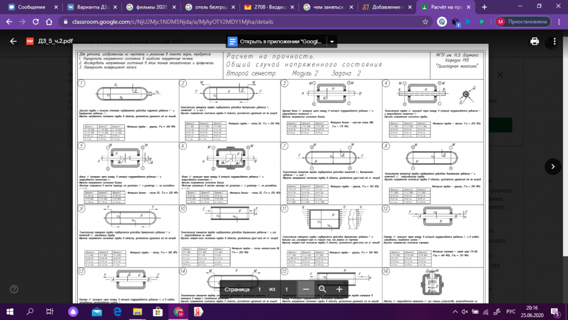Image resolution: width=568 pixels, height=320 pixels.
Task: Open the Windows Start menu
Action: 10,311
